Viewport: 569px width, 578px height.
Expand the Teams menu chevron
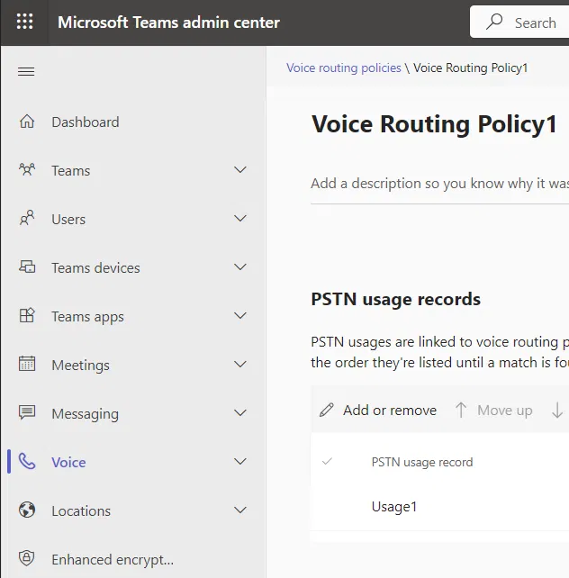(240, 169)
